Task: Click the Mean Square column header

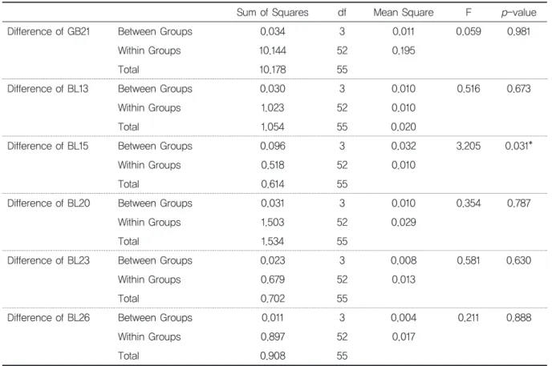Action: 404,13
